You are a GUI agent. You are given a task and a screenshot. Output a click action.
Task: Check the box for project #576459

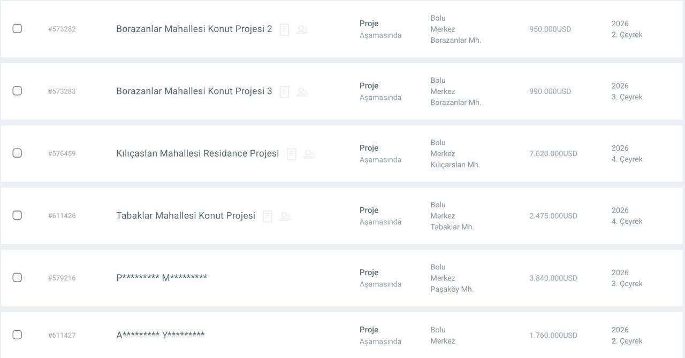pyautogui.click(x=17, y=153)
